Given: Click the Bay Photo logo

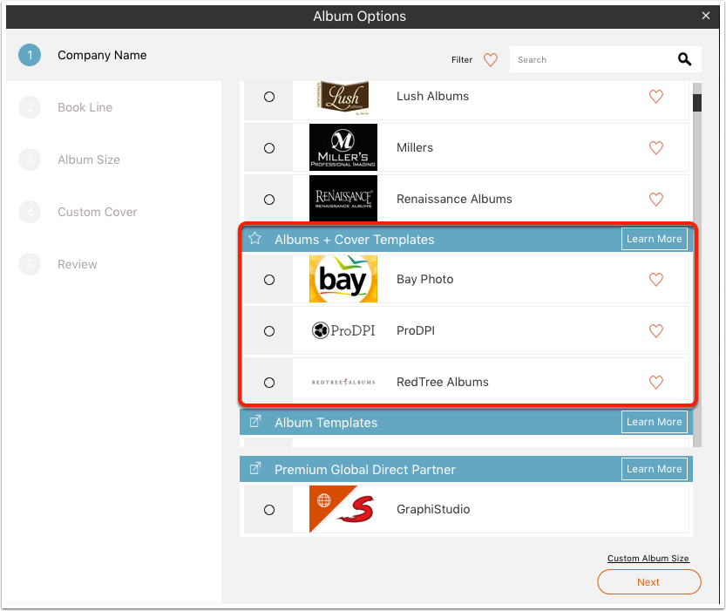Looking at the screenshot, I should tap(343, 279).
